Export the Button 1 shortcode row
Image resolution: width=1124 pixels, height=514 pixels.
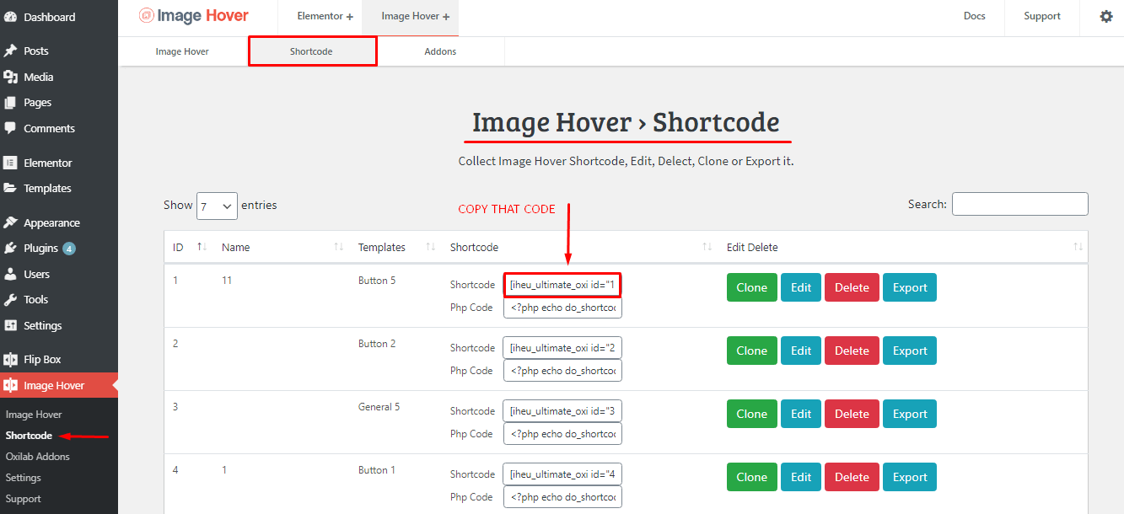click(x=910, y=477)
